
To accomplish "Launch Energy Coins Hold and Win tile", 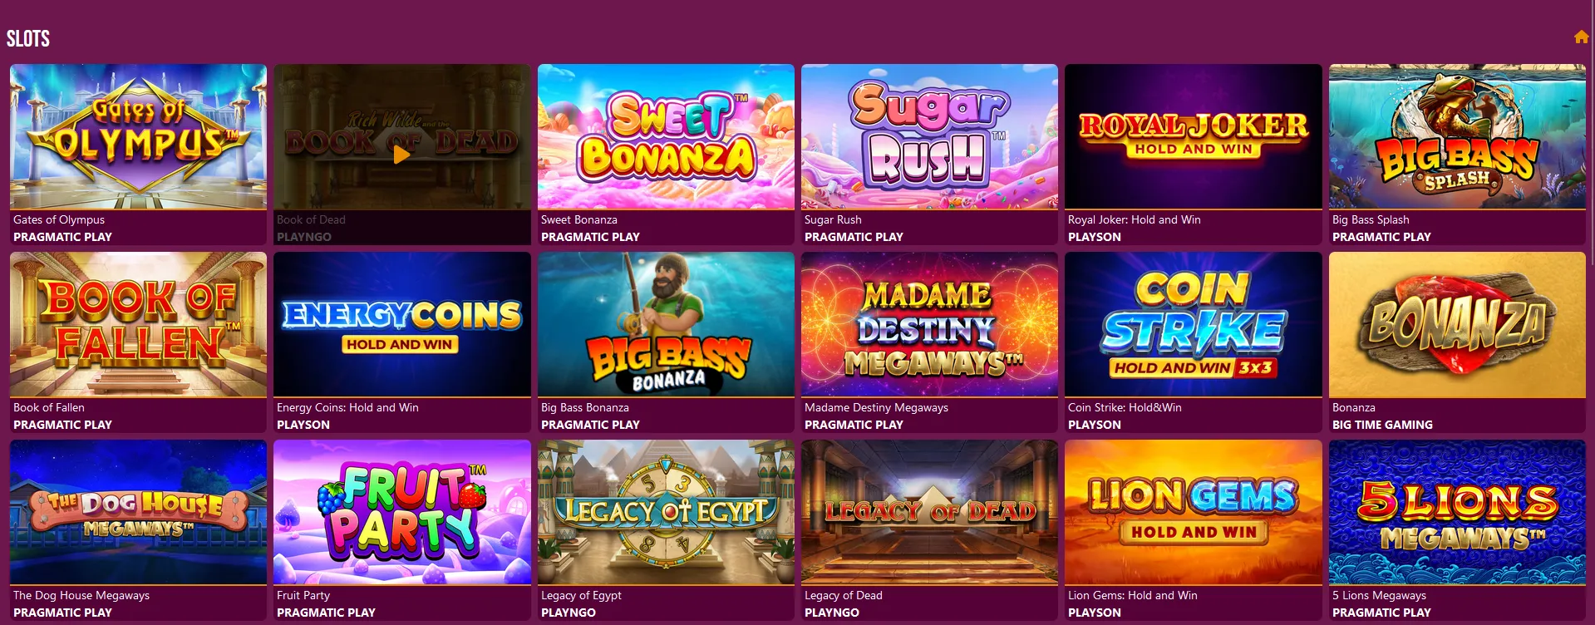I will tap(401, 324).
